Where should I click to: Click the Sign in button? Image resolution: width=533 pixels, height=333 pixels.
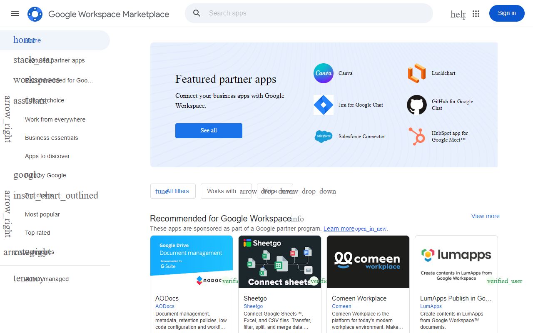[507, 13]
